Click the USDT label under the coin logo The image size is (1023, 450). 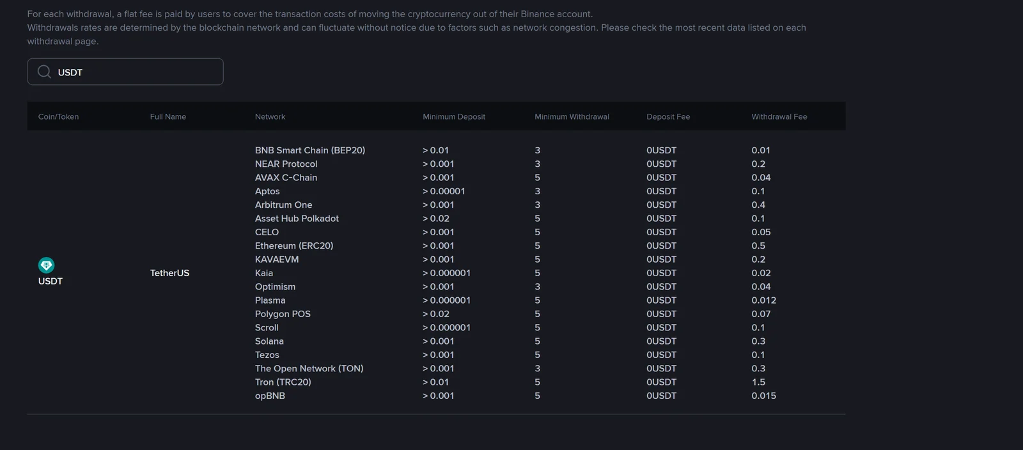[51, 281]
